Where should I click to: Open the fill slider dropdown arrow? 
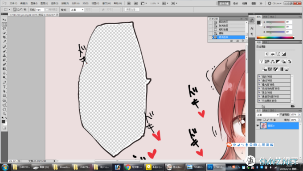[x=299, y=120]
